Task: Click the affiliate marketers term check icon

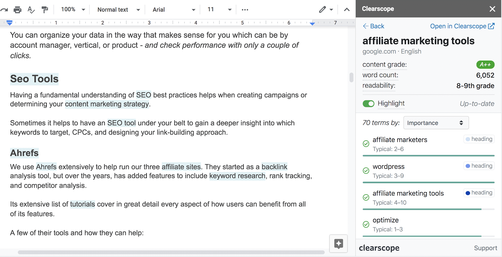Action: point(366,144)
